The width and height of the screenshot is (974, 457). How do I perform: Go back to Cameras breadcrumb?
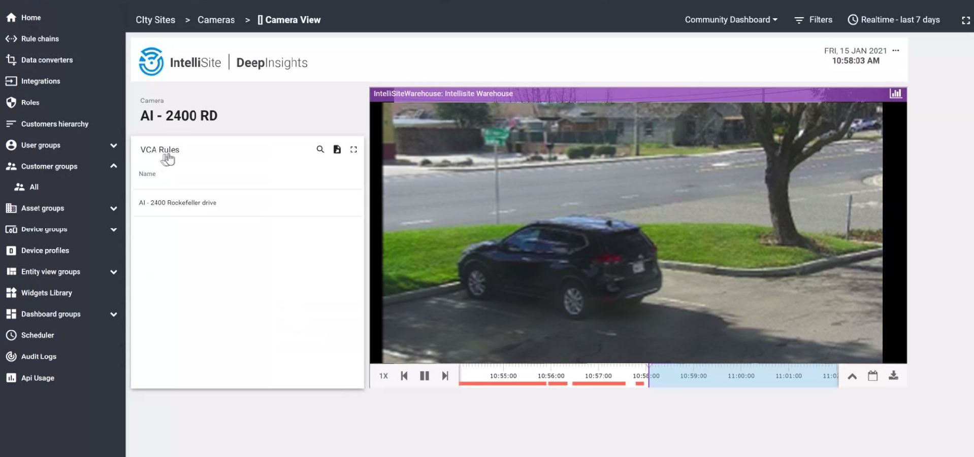coord(216,20)
